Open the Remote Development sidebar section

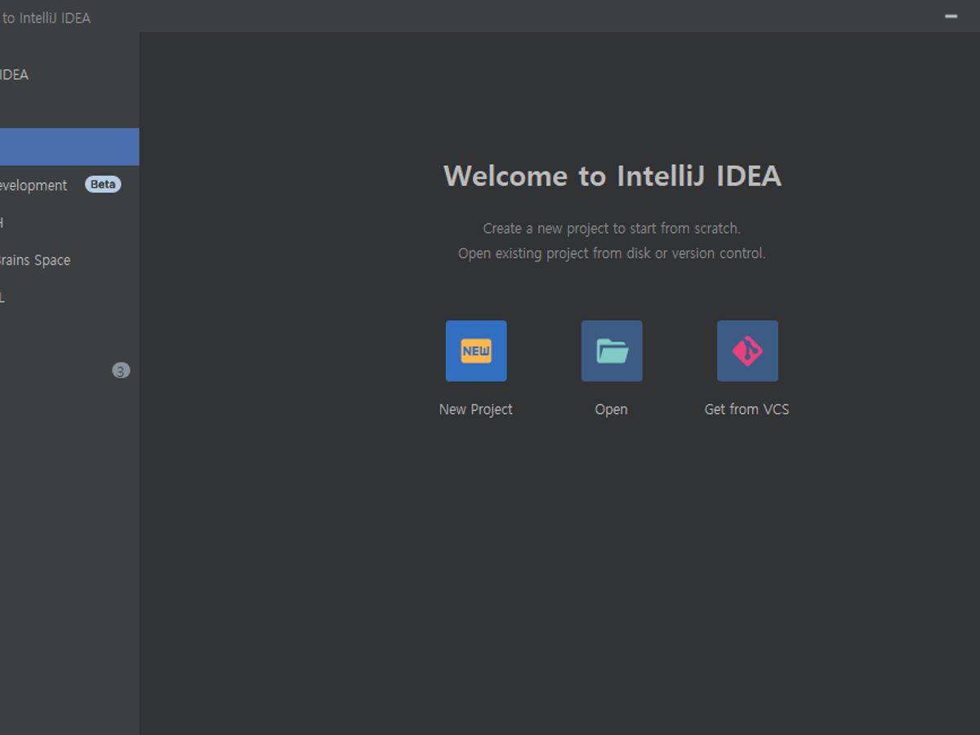click(34, 185)
